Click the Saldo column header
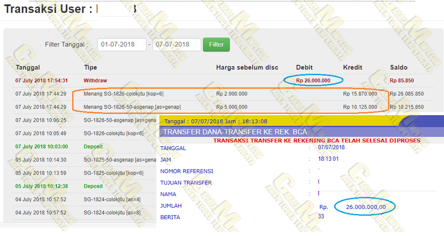 point(398,68)
